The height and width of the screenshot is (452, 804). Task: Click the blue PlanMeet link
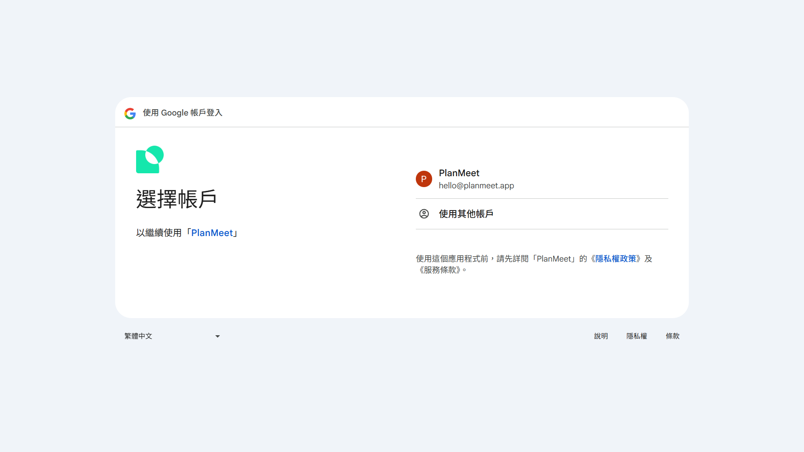coord(212,233)
